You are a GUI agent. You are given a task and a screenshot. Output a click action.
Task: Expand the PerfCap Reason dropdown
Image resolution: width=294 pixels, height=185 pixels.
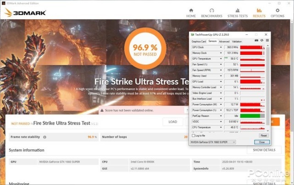[x=221, y=116]
